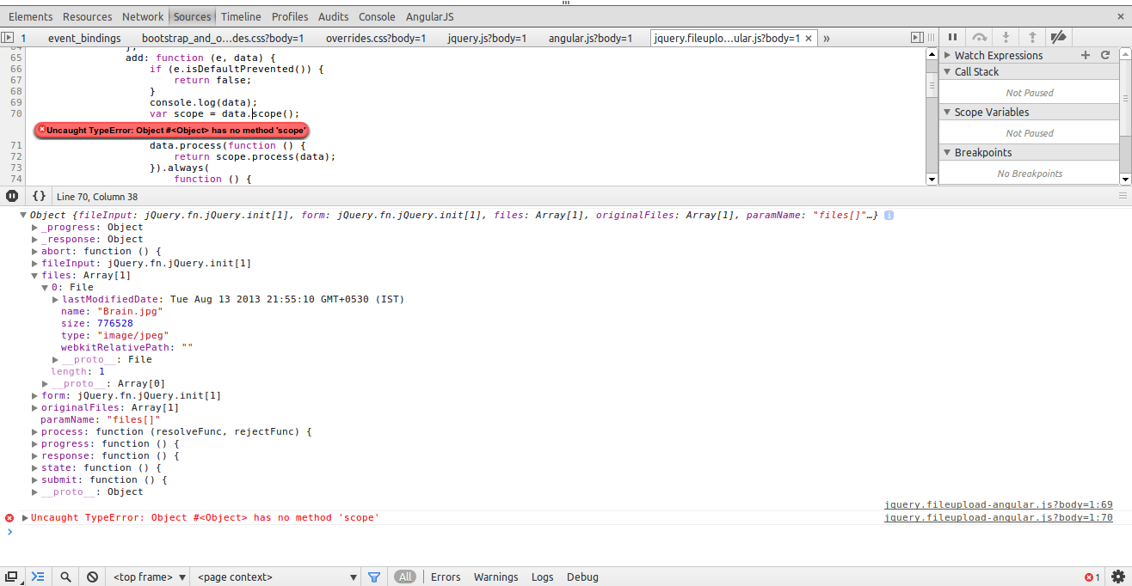Image resolution: width=1132 pixels, height=586 pixels.
Task: Click the Step out of current function icon
Action: click(1031, 37)
